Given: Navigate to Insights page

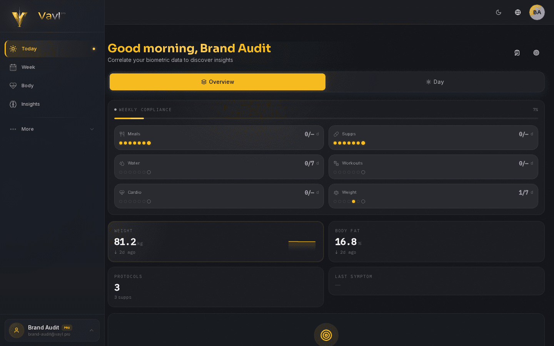Looking at the screenshot, I should point(52,104).
